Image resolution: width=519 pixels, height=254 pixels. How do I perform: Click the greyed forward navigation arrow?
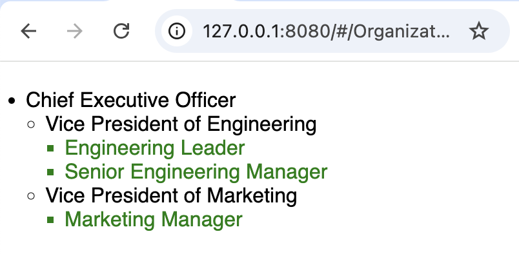75,32
